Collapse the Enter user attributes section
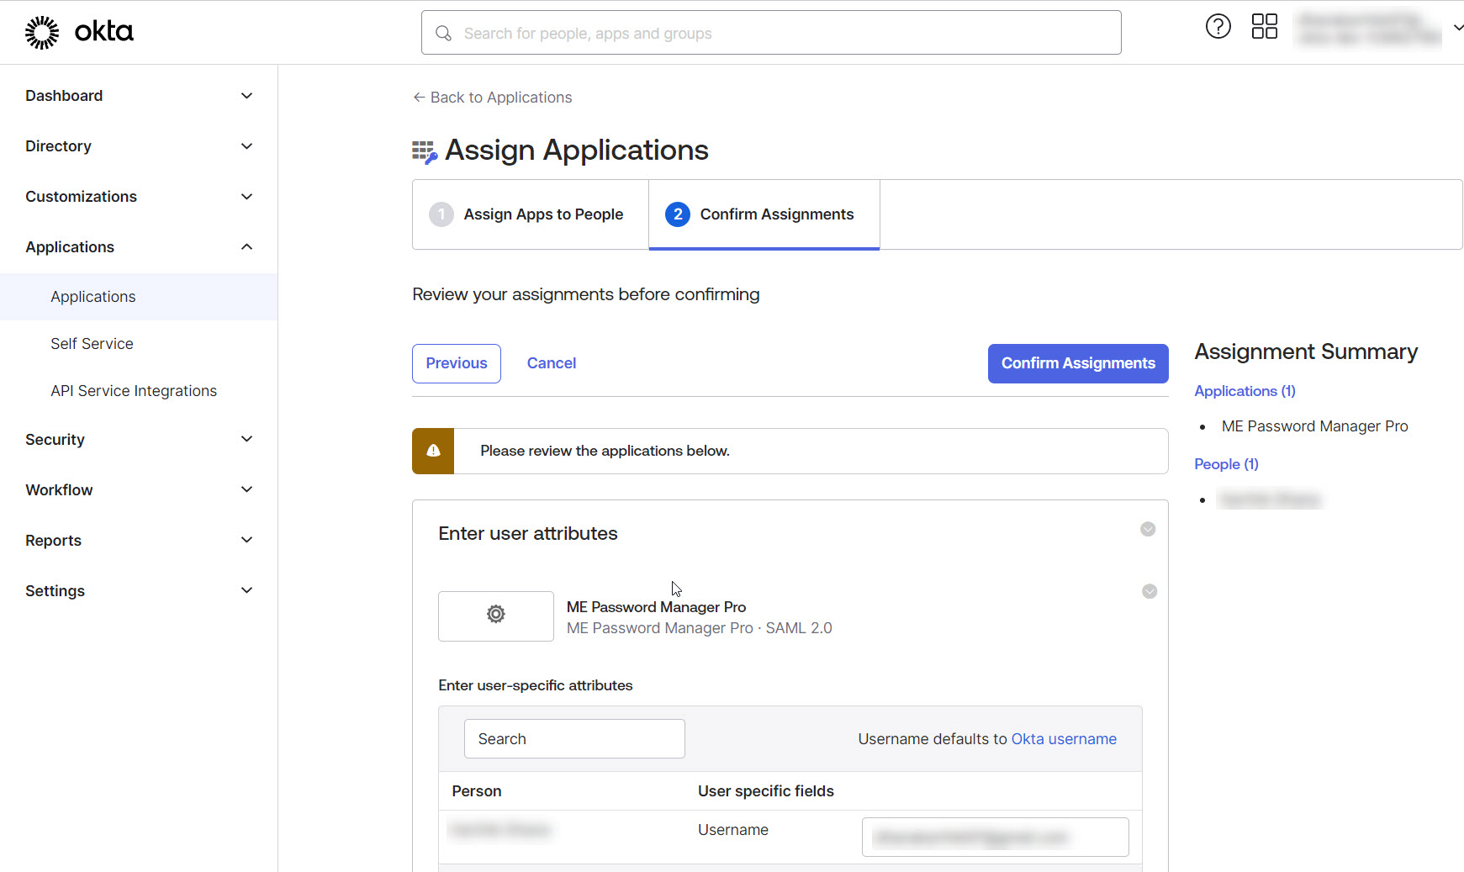Image resolution: width=1464 pixels, height=872 pixels. (x=1148, y=529)
